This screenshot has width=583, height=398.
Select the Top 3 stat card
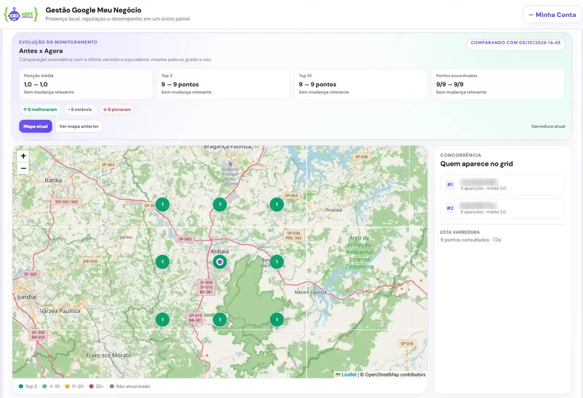pos(223,84)
